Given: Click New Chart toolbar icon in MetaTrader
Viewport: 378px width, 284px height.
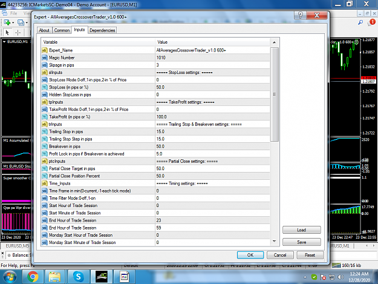Looking at the screenshot, I should tap(7, 22).
